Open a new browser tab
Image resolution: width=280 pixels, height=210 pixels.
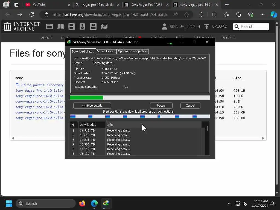[227, 5]
